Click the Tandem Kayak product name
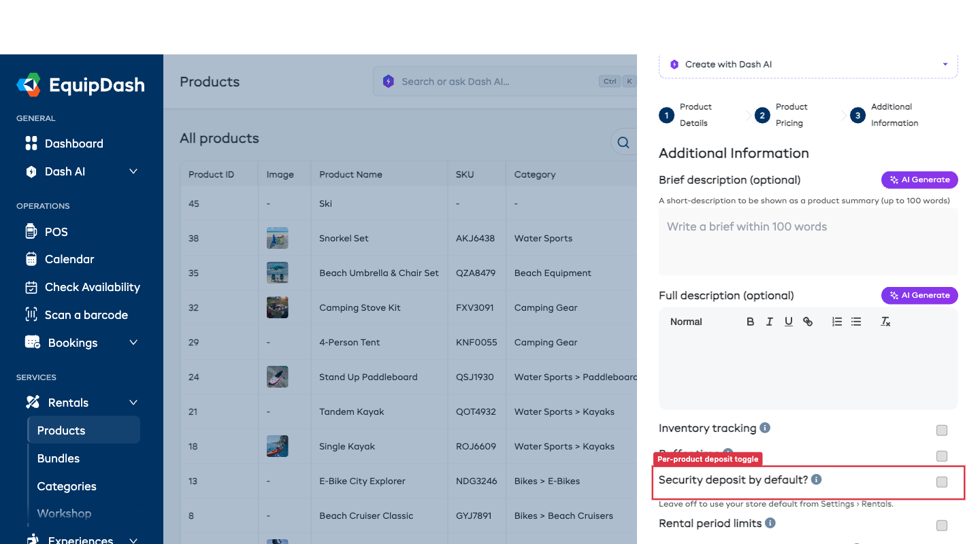This screenshot has height=544, width=980. [x=352, y=411]
